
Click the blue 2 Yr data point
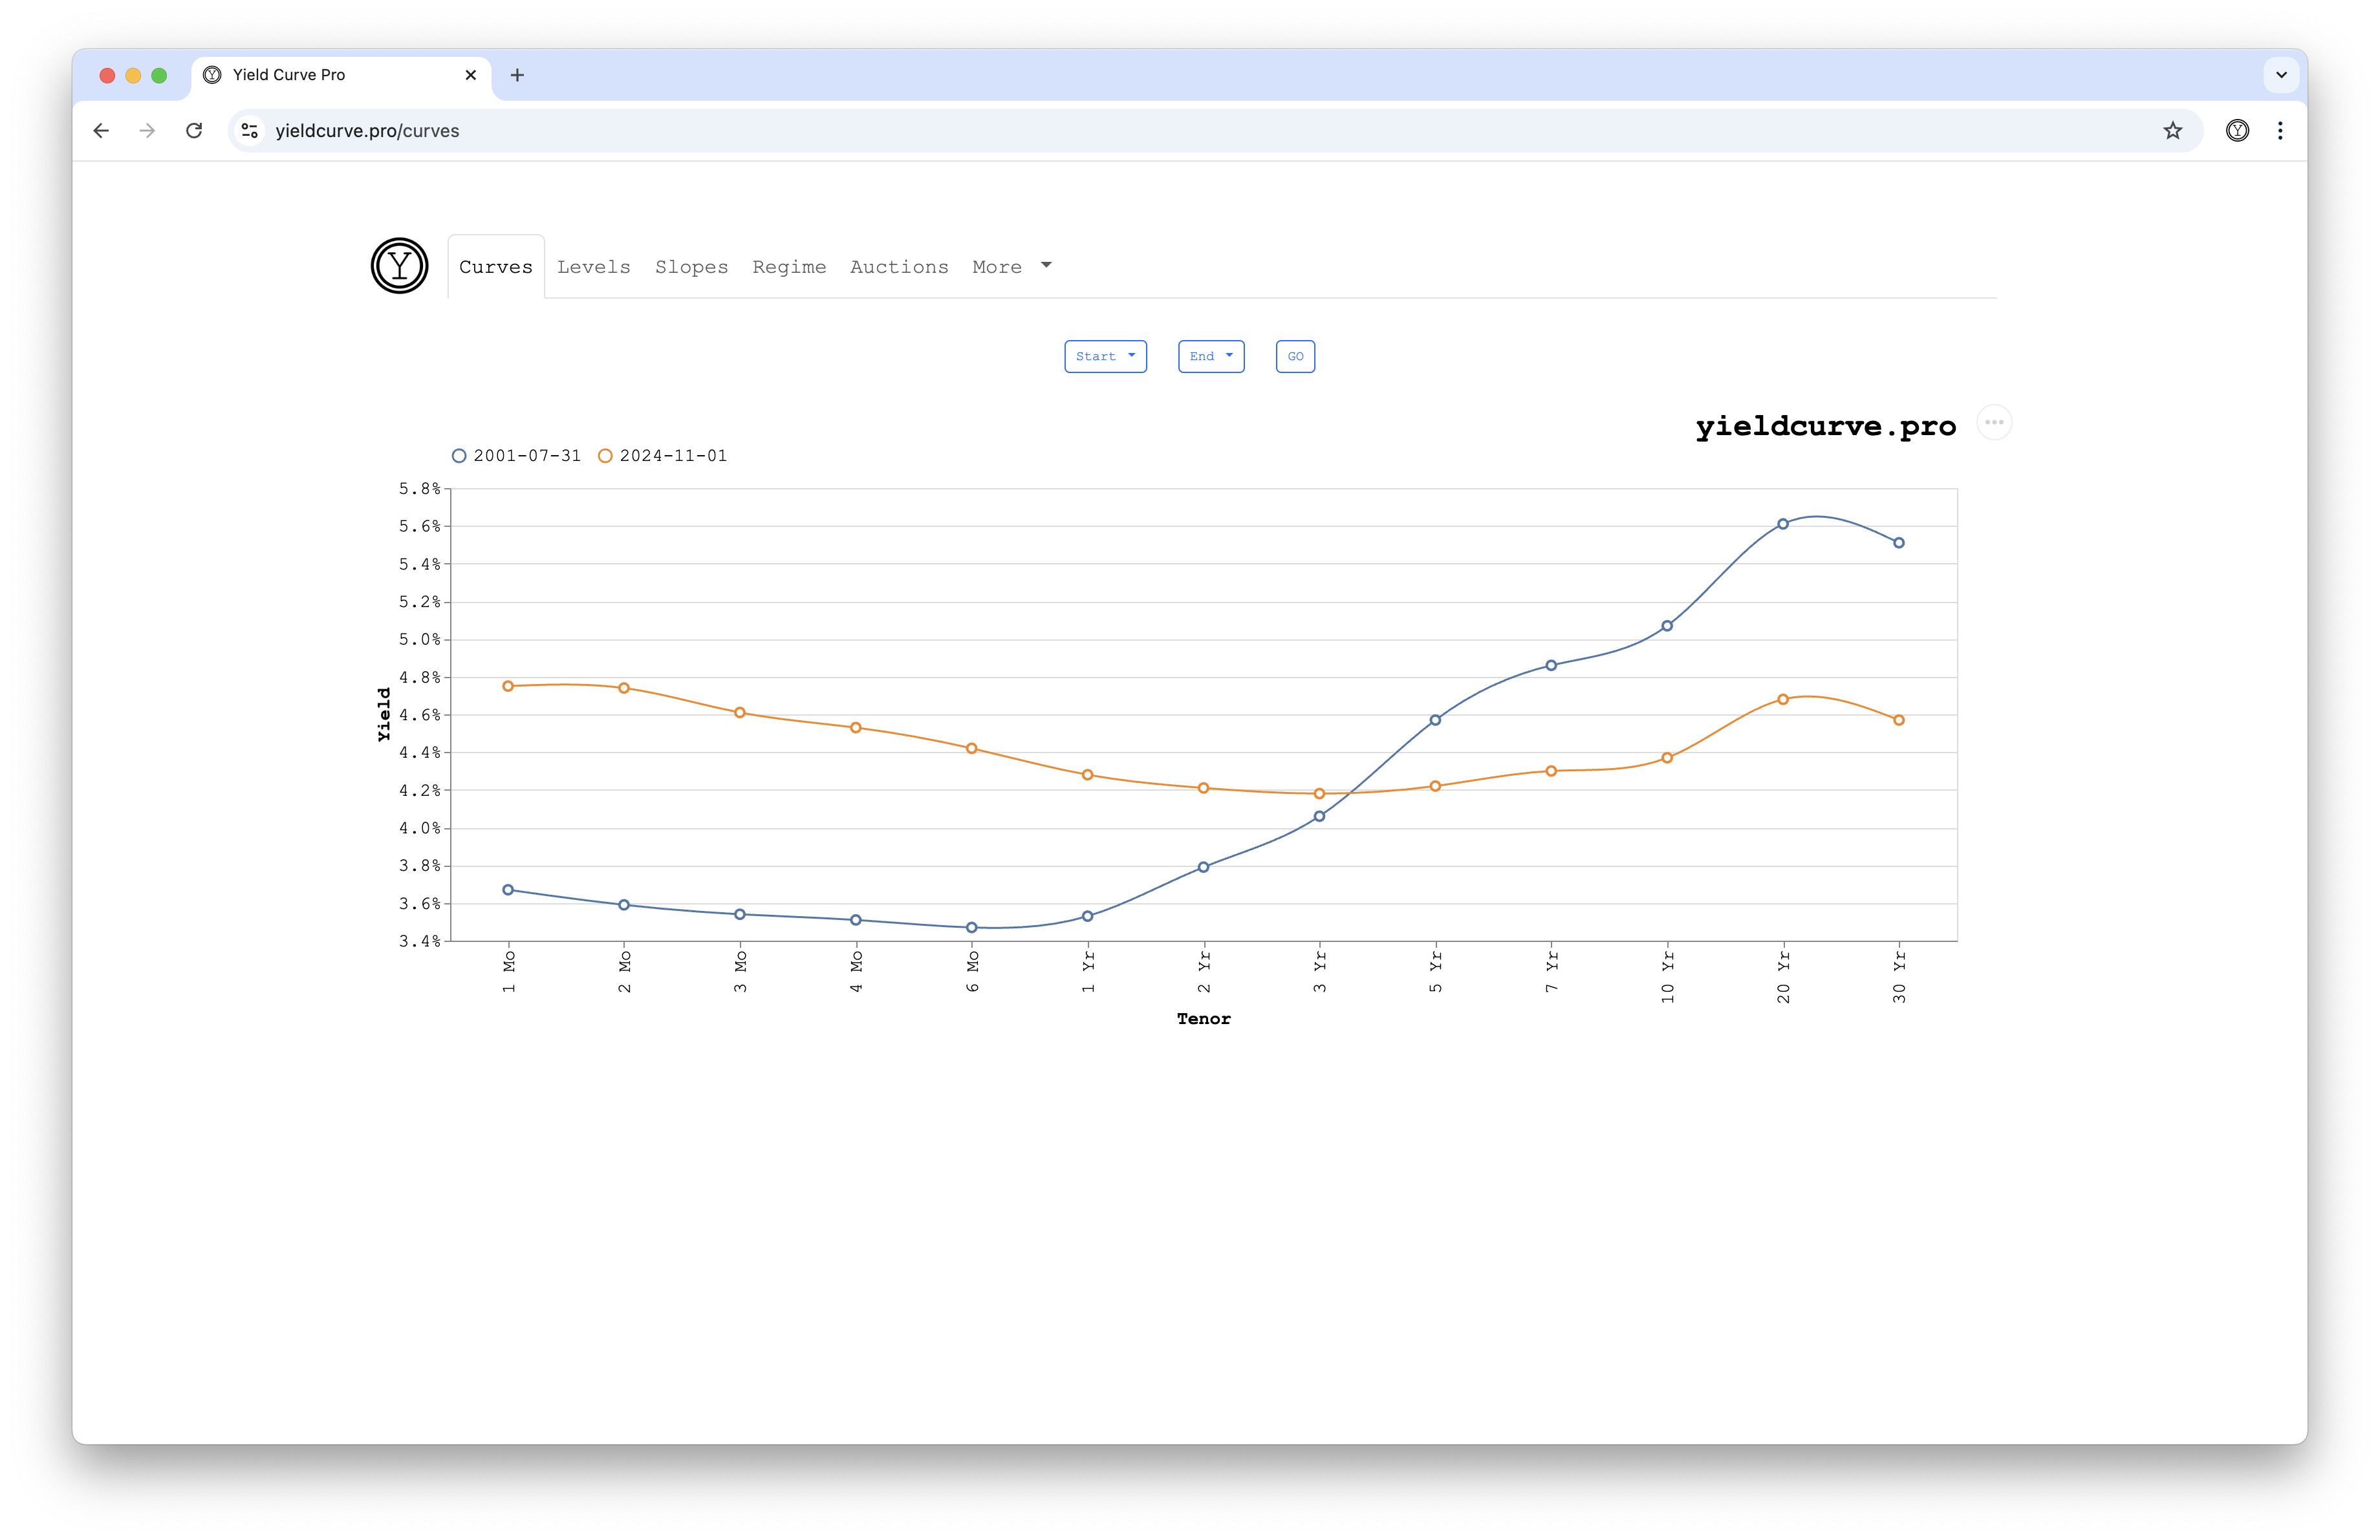click(1203, 868)
